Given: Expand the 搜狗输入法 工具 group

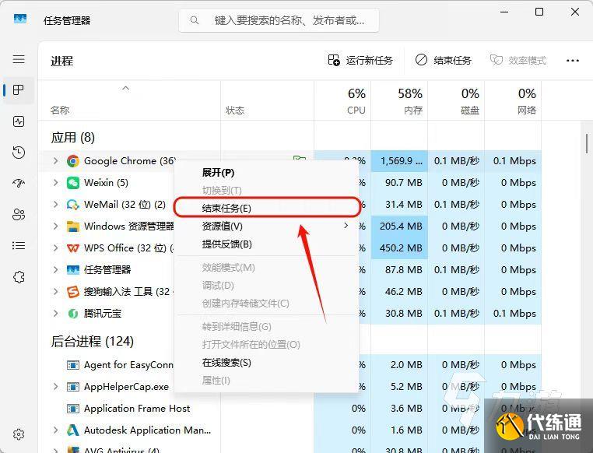Looking at the screenshot, I should tap(55, 292).
